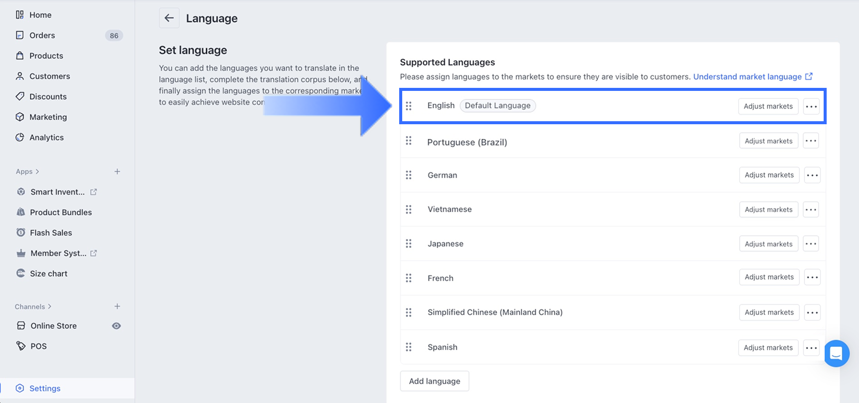Open three-dot menu for English
This screenshot has width=859, height=403.
811,107
